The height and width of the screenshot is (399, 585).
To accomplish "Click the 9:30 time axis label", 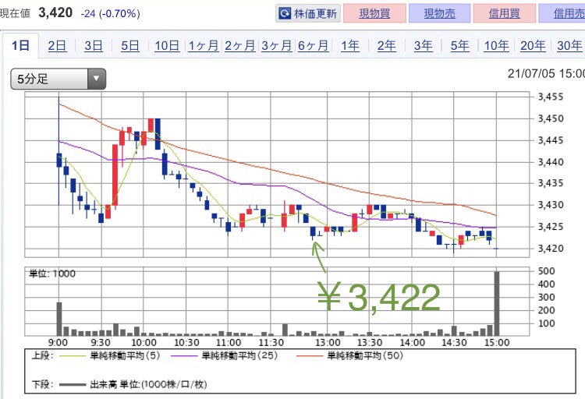I will pyautogui.click(x=101, y=342).
